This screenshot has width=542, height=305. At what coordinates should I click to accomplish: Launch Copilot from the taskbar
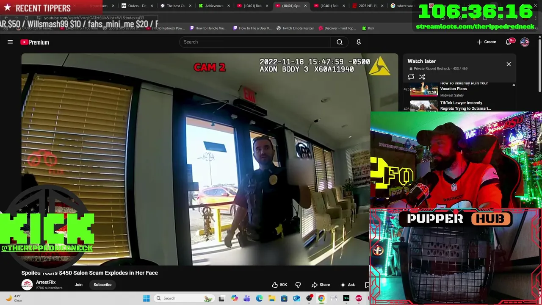point(235,298)
